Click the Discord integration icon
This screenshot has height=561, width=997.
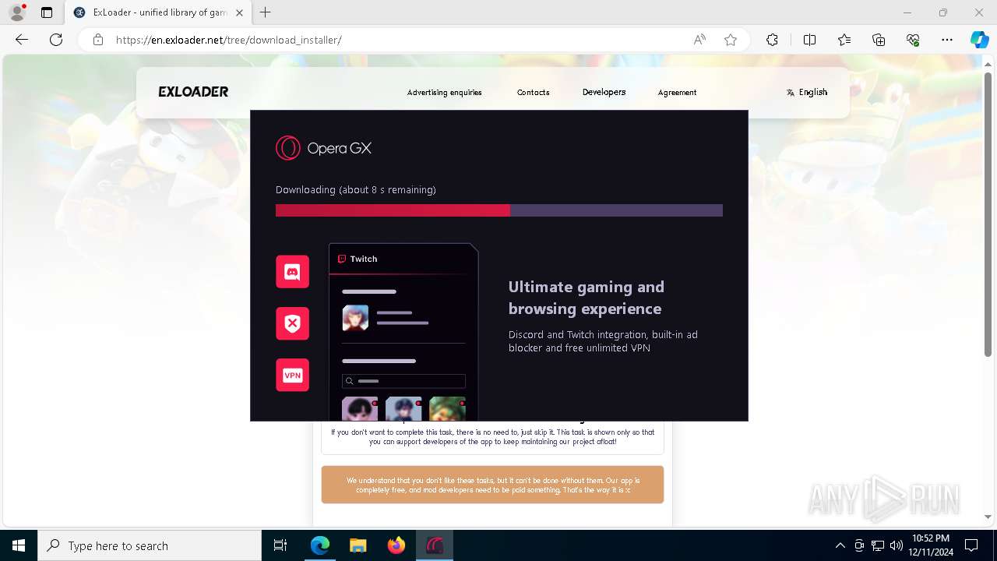tap(292, 272)
